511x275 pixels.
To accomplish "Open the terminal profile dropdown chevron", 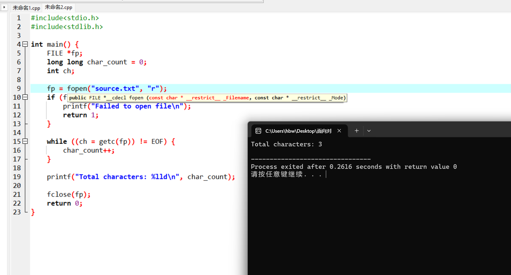I will click(x=369, y=131).
